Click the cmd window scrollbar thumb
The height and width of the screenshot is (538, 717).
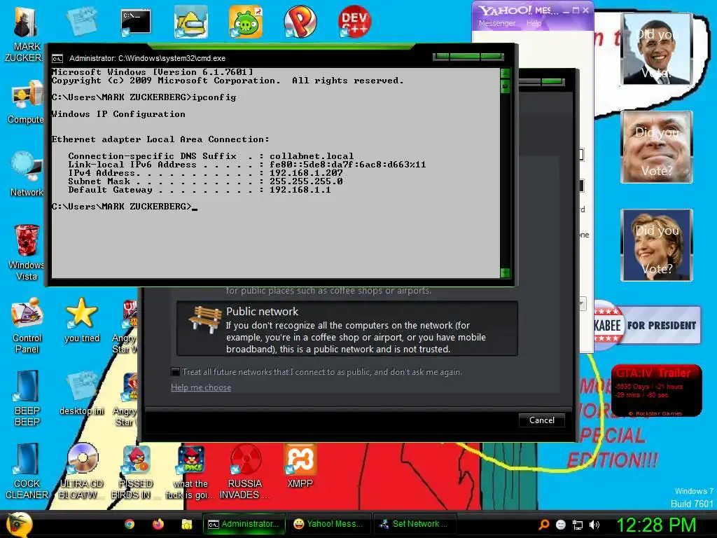(x=506, y=86)
